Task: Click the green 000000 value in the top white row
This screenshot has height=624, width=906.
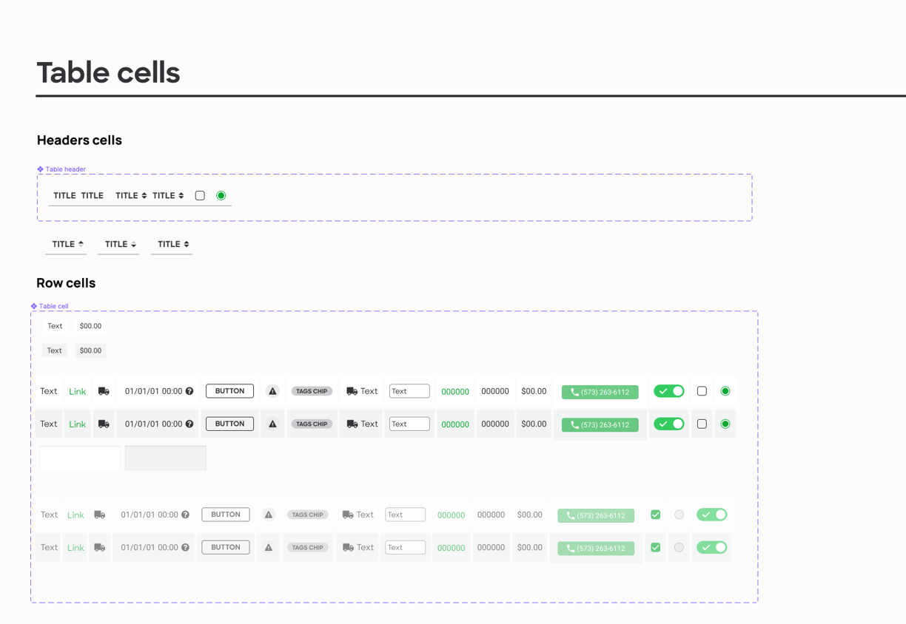Action: (x=455, y=392)
